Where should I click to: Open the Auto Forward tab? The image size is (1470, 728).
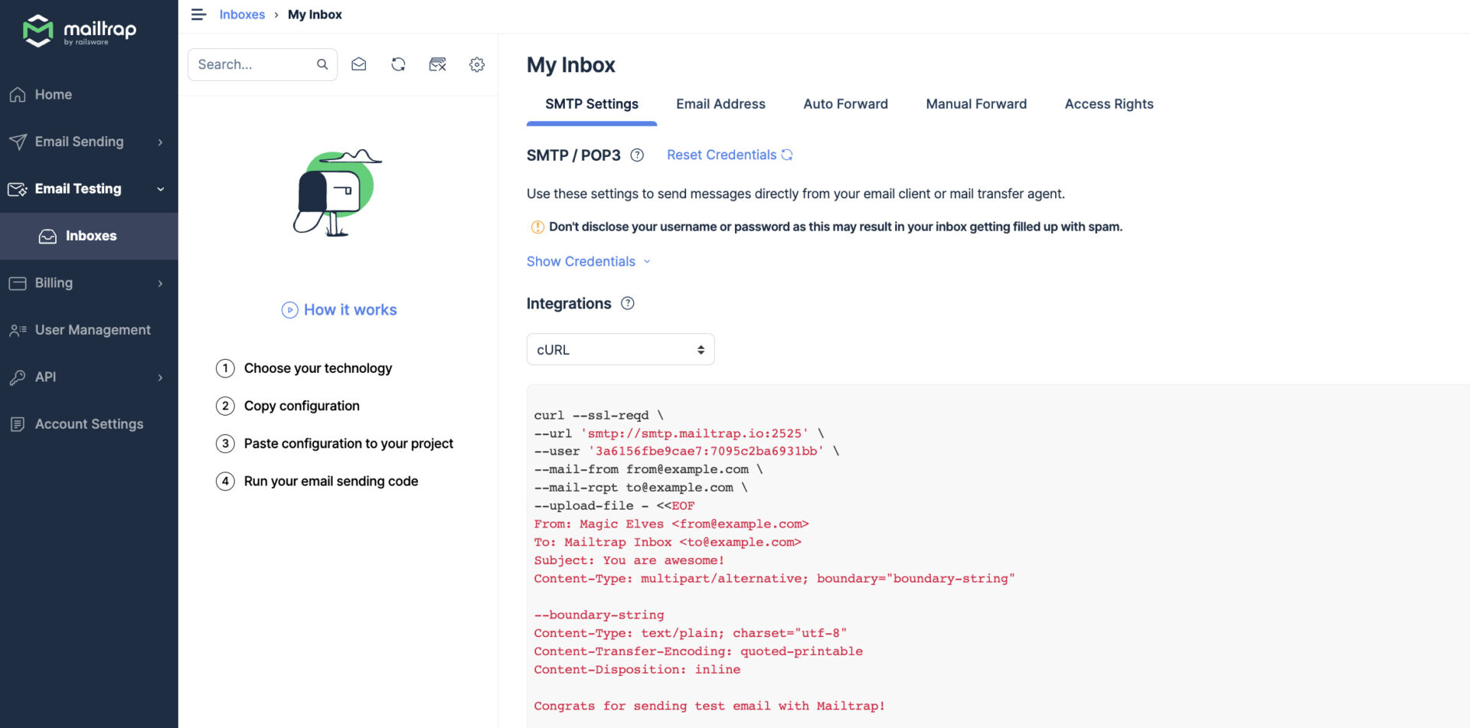(x=845, y=104)
